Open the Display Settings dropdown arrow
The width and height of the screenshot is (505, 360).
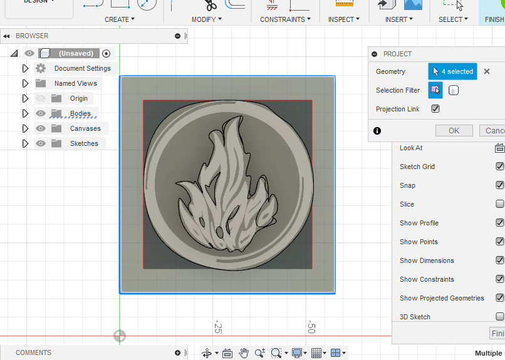point(305,353)
